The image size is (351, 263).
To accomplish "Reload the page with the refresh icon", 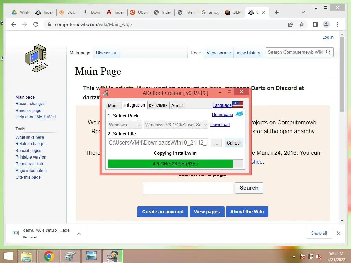I will 36,24.
